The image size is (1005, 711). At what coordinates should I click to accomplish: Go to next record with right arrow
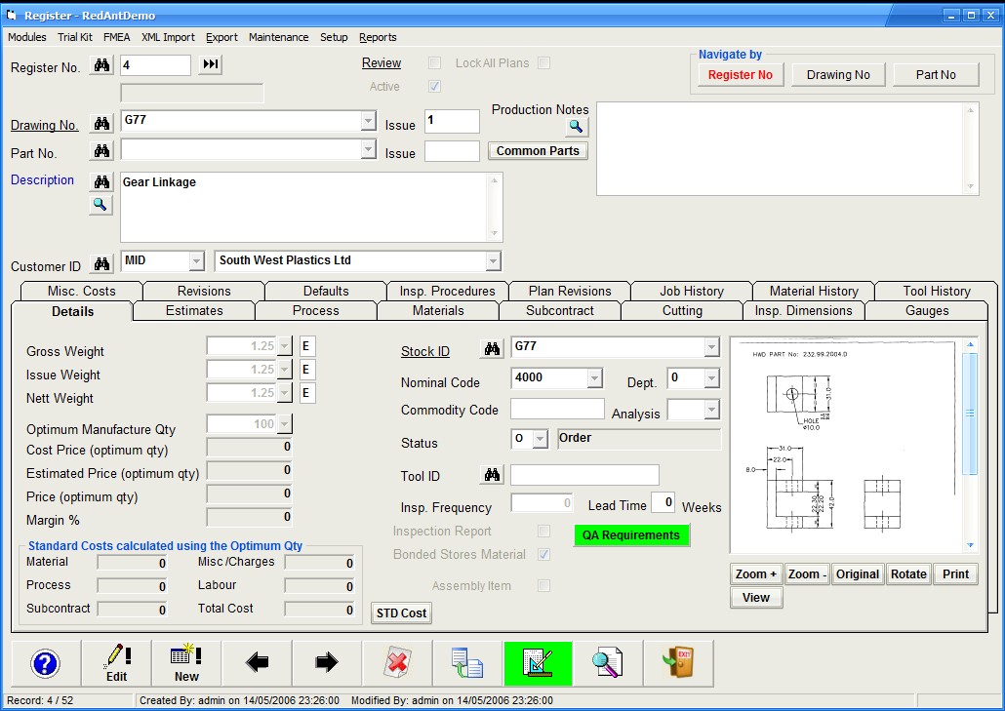327,664
